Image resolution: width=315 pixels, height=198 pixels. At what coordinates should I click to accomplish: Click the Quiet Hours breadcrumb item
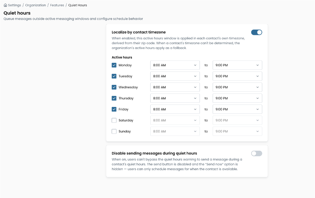[78, 5]
